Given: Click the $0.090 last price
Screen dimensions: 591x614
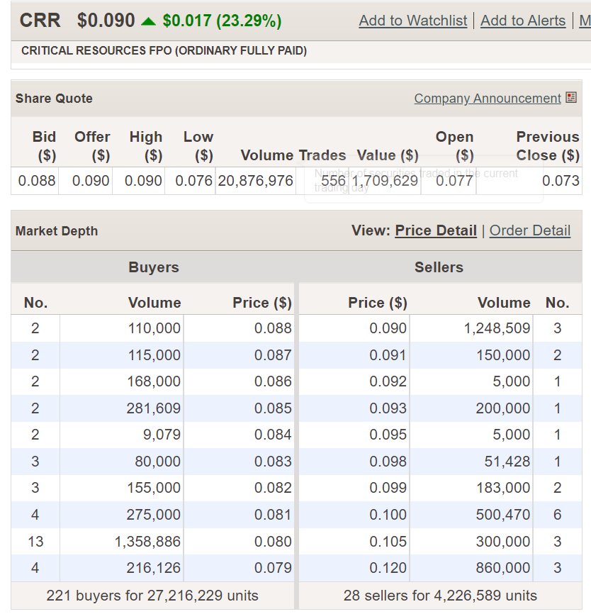Looking at the screenshot, I should (106, 21).
